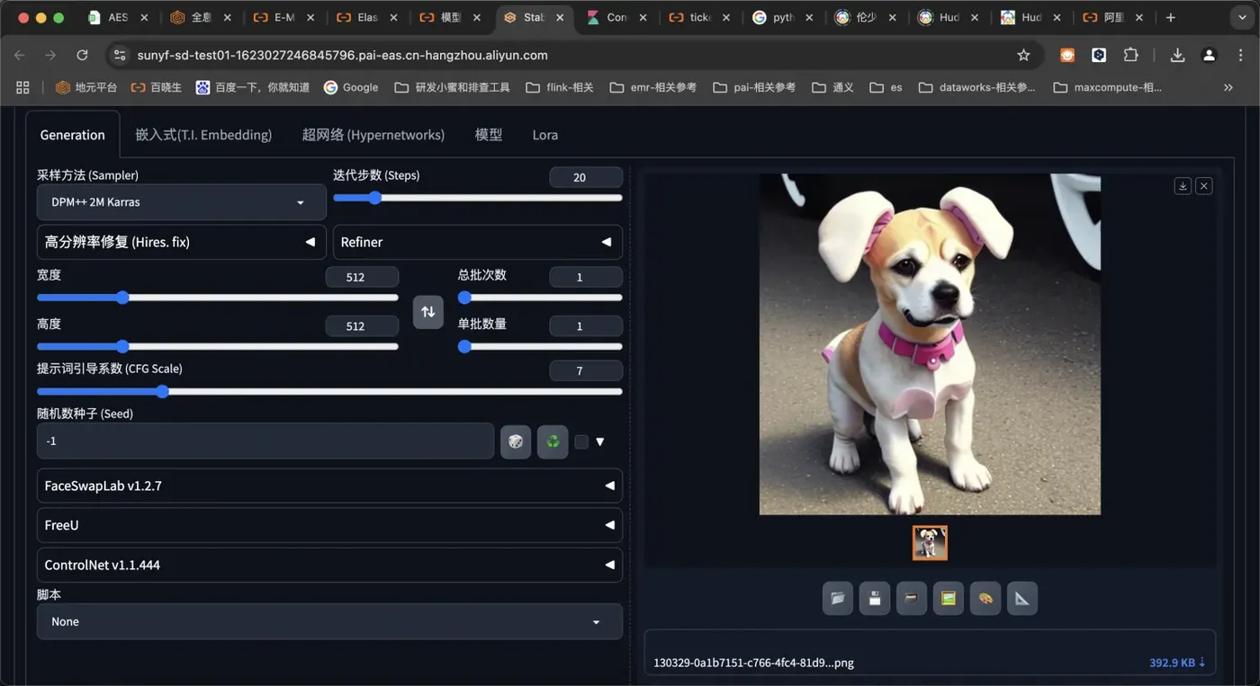This screenshot has width=1260, height=686.
Task: Reload the page in the browser
Action: click(82, 55)
